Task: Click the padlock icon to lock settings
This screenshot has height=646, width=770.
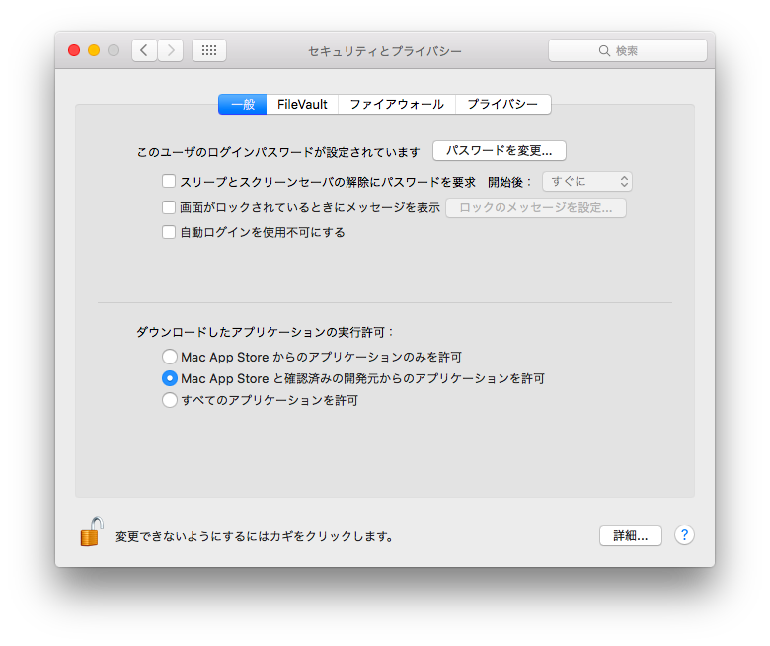Action: click(x=92, y=531)
